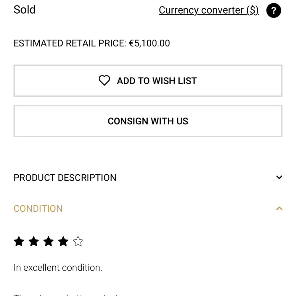Click the Sold status label
296x296 pixels.
[x=25, y=9]
